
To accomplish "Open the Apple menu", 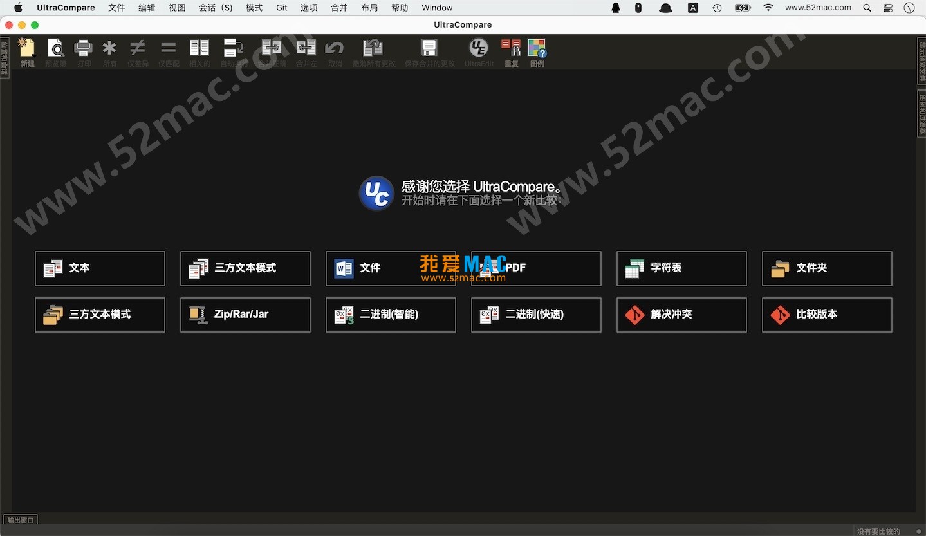I will [x=18, y=8].
